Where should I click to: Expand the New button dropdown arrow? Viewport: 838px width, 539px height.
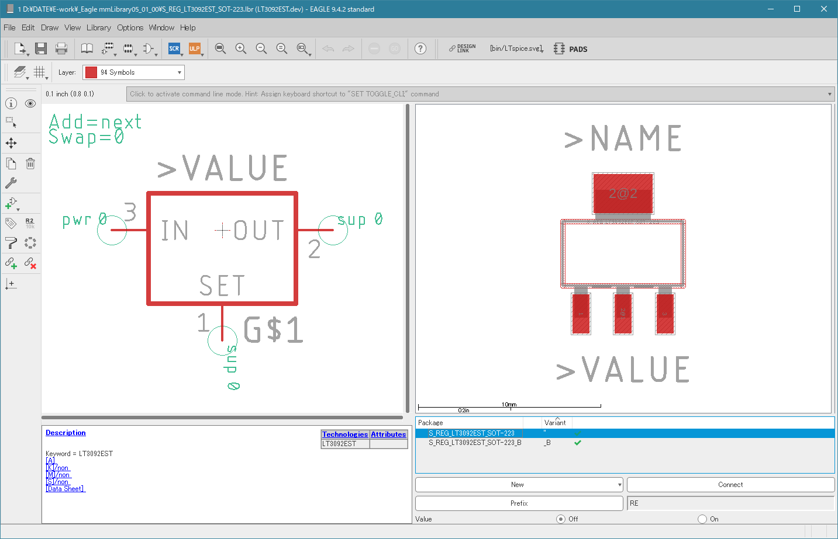619,485
